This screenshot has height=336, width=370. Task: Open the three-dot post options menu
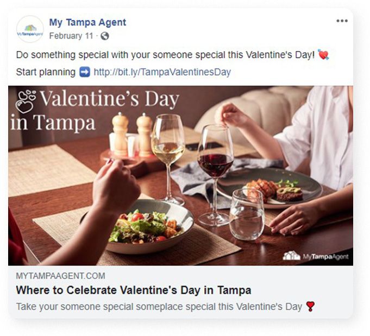[342, 21]
